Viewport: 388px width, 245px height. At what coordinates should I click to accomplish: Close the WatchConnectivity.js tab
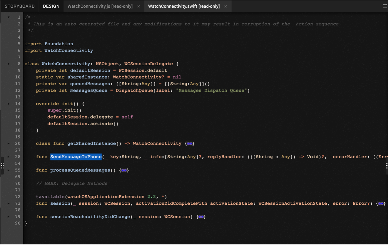[x=139, y=6]
